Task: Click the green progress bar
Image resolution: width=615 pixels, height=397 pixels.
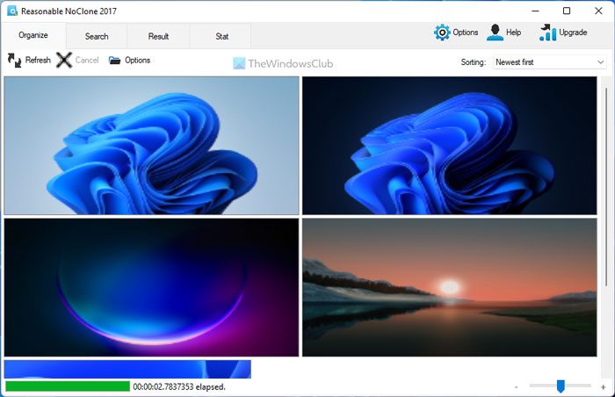Action: (x=68, y=386)
